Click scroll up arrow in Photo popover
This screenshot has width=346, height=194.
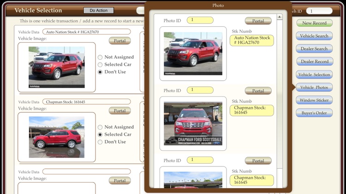(280, 17)
